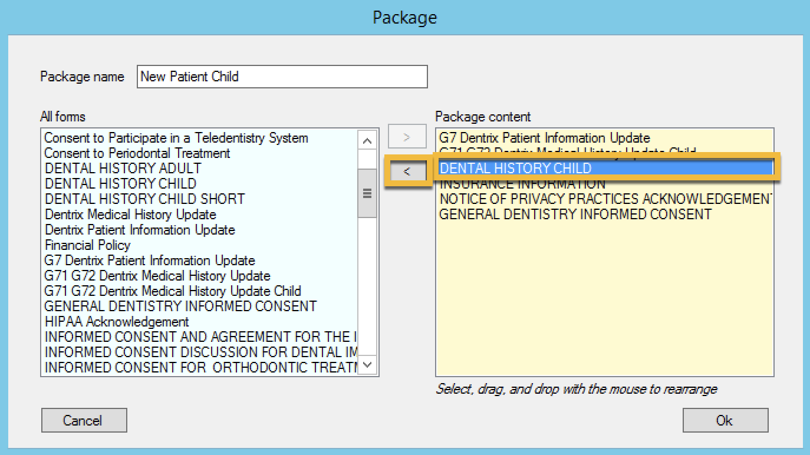Pick Consent to Periodontal Treatment form
The width and height of the screenshot is (810, 455).
[x=137, y=153]
